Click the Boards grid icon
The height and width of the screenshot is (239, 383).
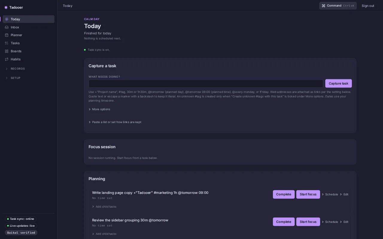[x=7, y=51]
